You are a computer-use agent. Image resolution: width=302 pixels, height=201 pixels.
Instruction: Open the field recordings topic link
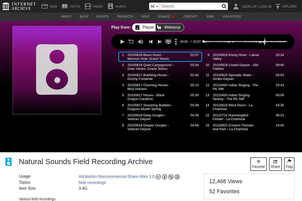coord(92,183)
